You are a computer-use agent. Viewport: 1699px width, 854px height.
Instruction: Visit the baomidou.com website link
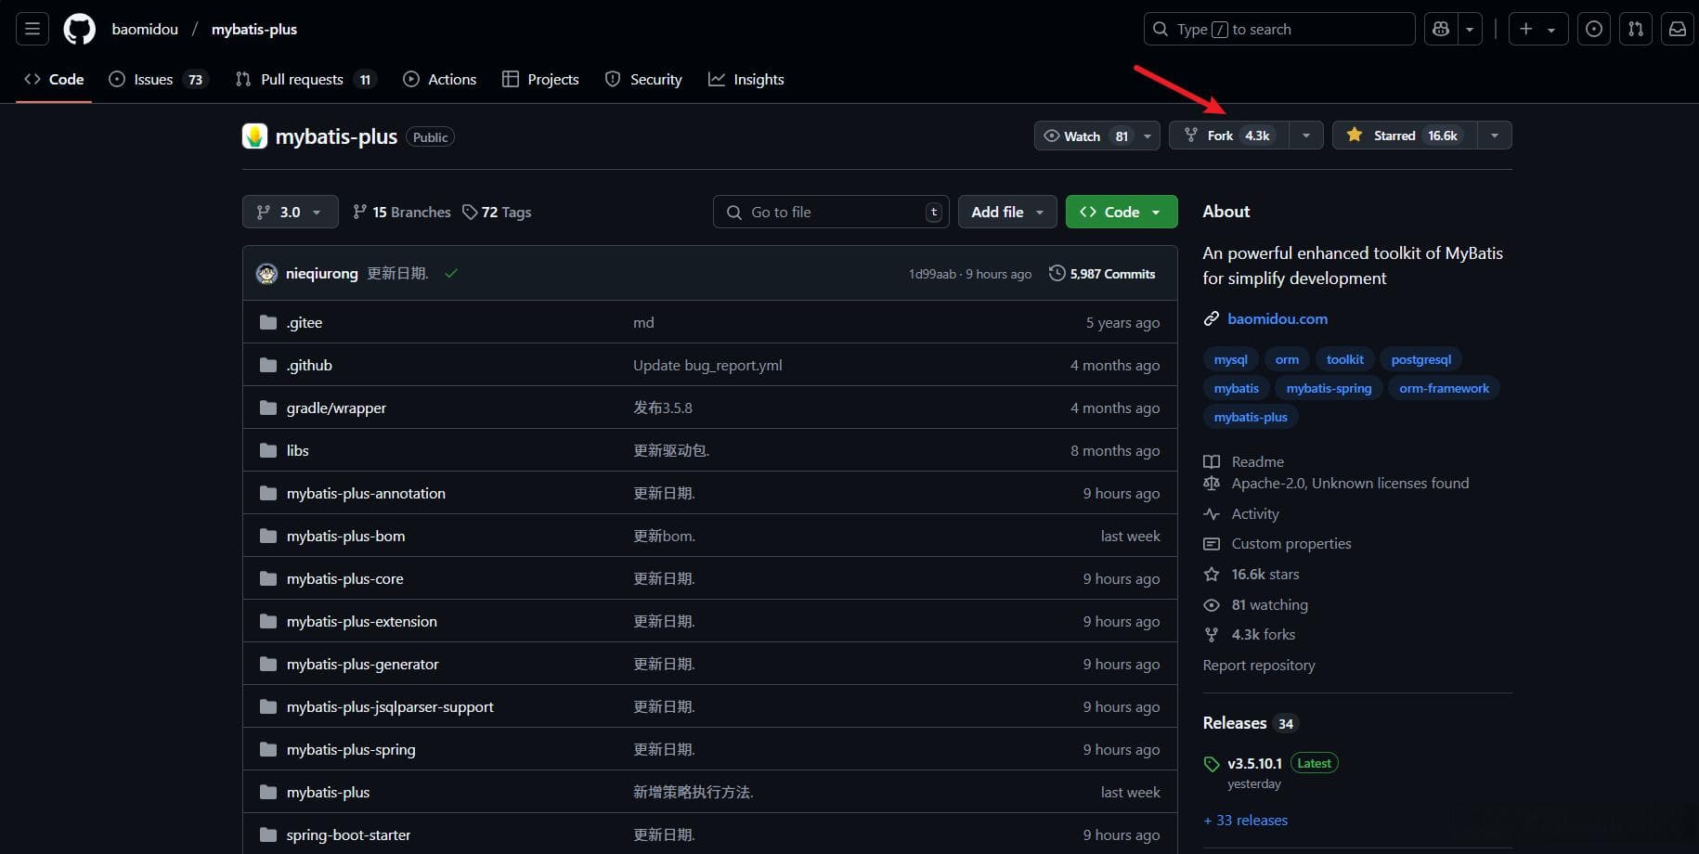(x=1277, y=318)
